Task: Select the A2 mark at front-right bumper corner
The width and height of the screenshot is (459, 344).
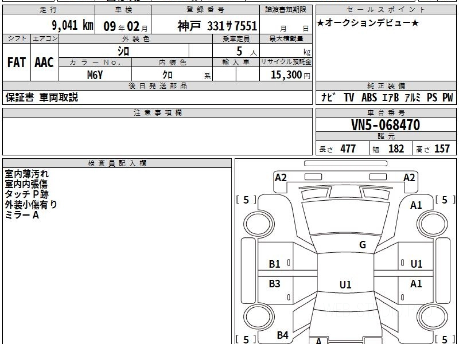Action: coord(409,177)
